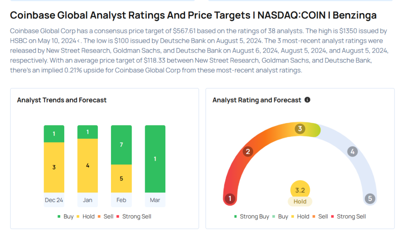Image resolution: width=406 pixels, height=237 pixels.
Task: Click the yellow Hold segment for Jan
Action: 88,165
